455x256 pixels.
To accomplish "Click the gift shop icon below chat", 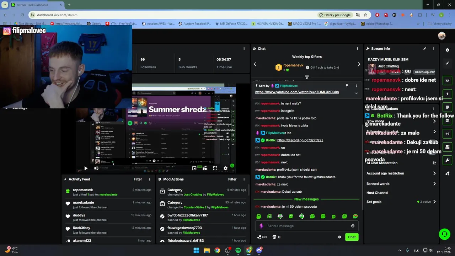I will click(274, 237).
